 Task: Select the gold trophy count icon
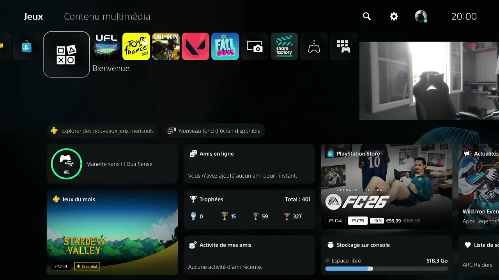click(225, 216)
